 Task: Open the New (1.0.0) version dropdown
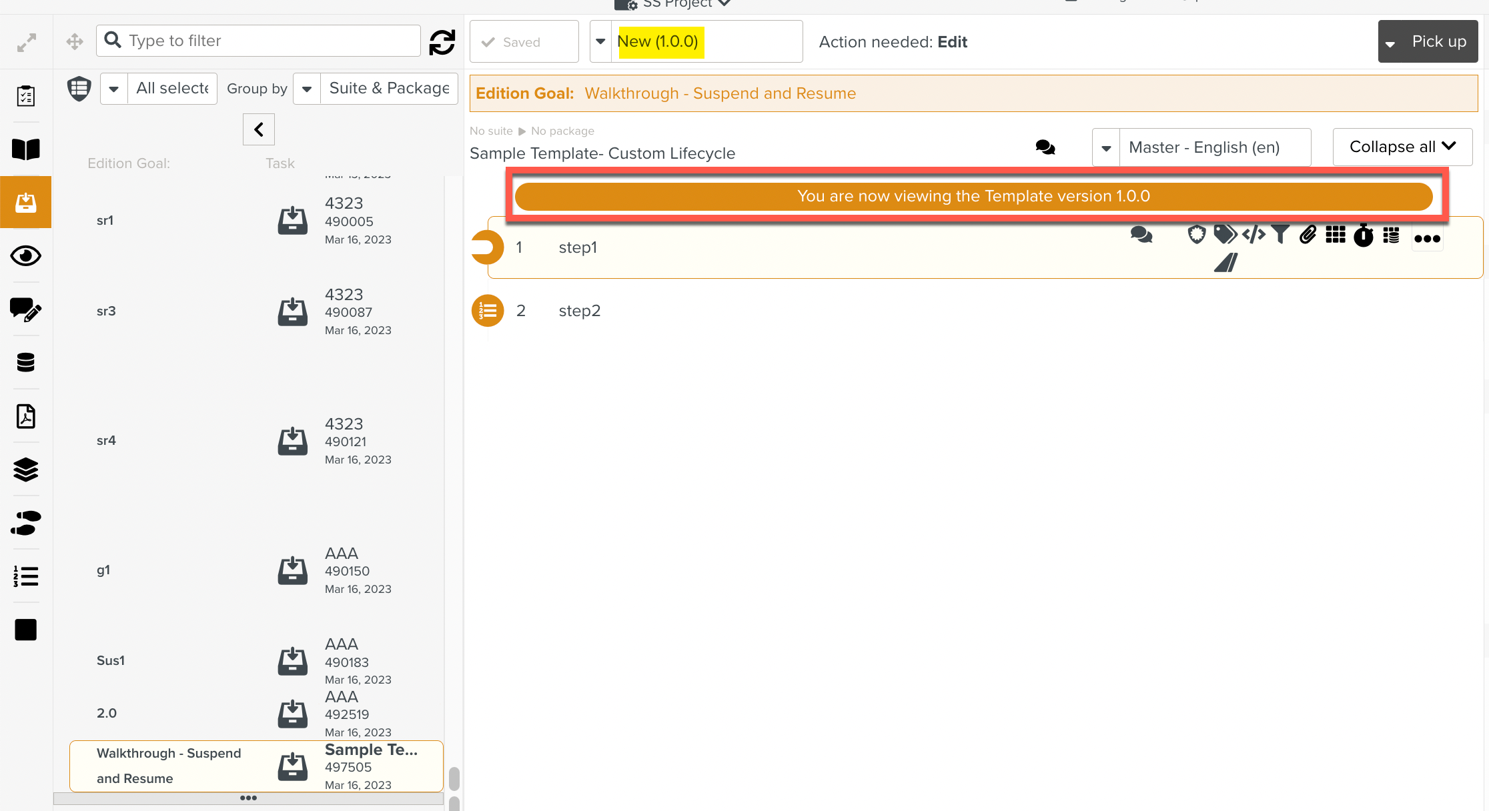[x=600, y=41]
